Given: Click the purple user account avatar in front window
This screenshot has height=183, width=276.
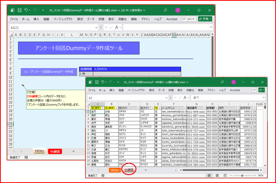Looking at the screenshot, I should (233, 83).
